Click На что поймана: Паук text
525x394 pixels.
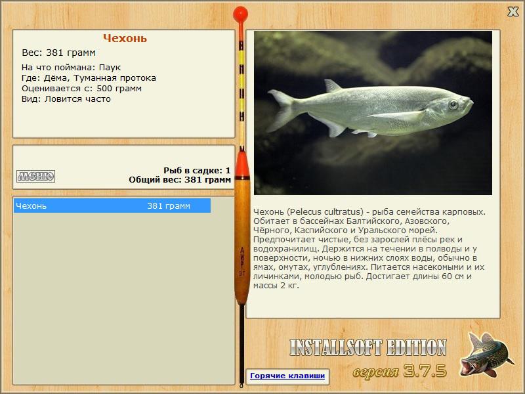tap(71, 68)
